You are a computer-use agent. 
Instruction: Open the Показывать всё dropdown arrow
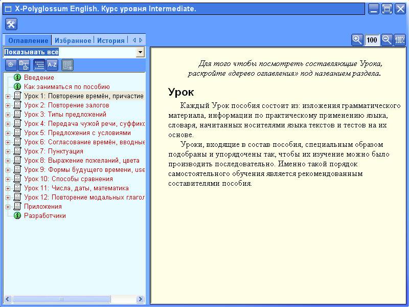tap(140, 52)
